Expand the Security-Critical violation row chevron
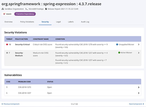 click(x=139, y=45)
